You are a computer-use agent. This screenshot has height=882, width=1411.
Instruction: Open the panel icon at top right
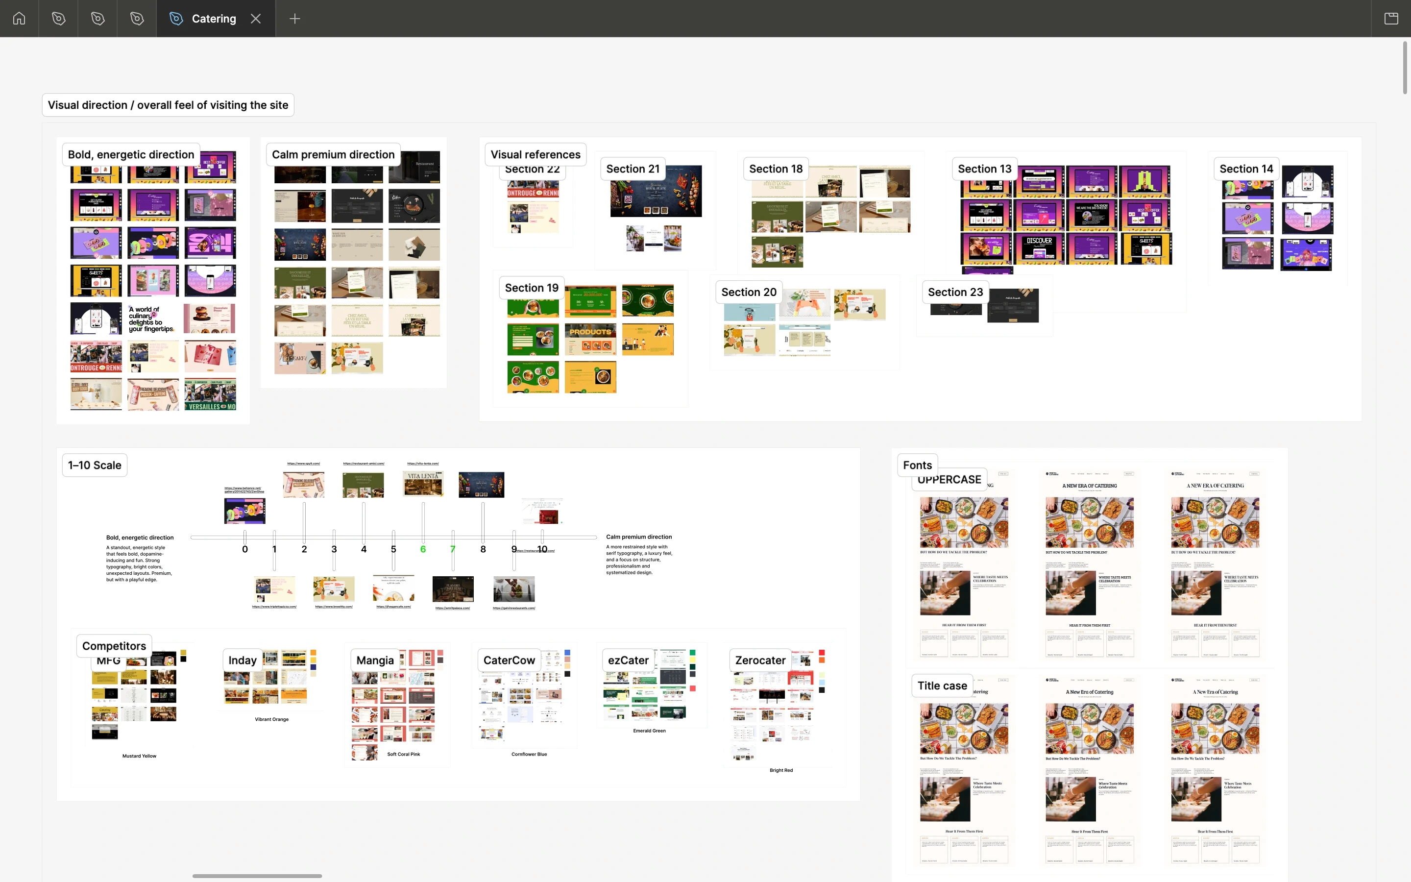pos(1391,19)
